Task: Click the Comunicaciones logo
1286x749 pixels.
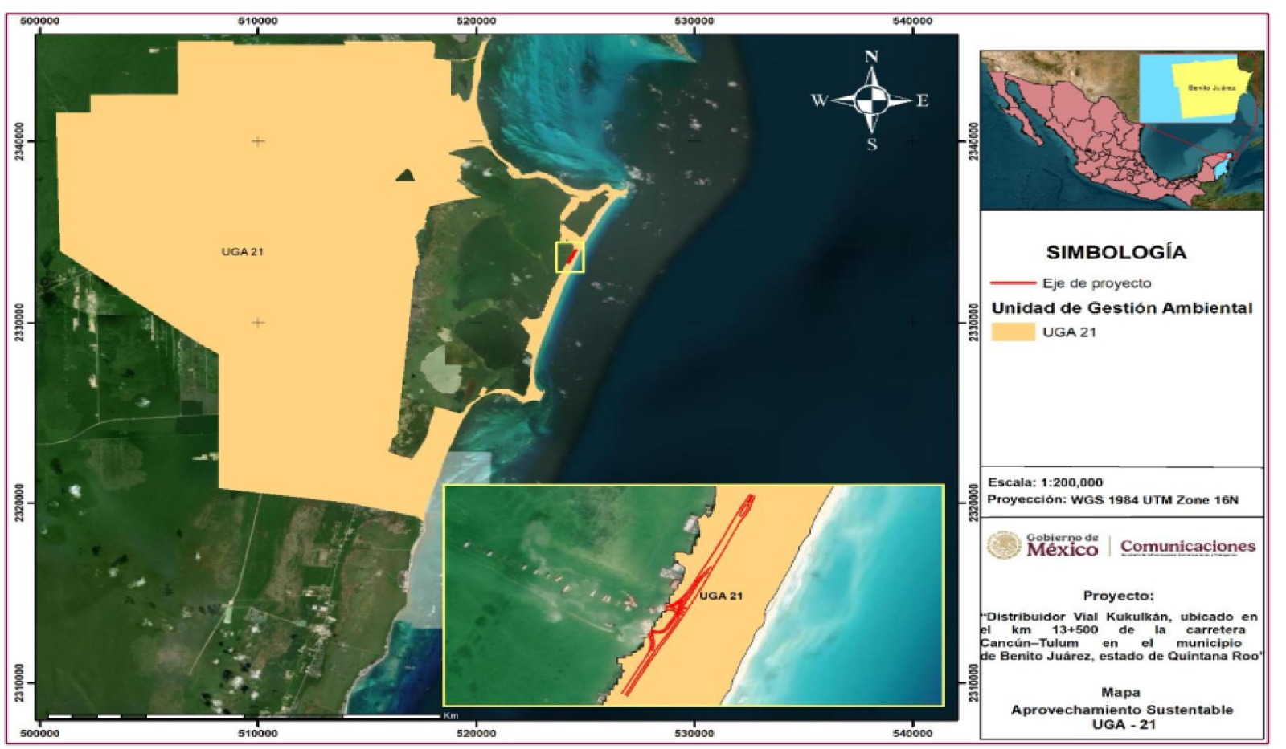Action: click(x=1187, y=547)
